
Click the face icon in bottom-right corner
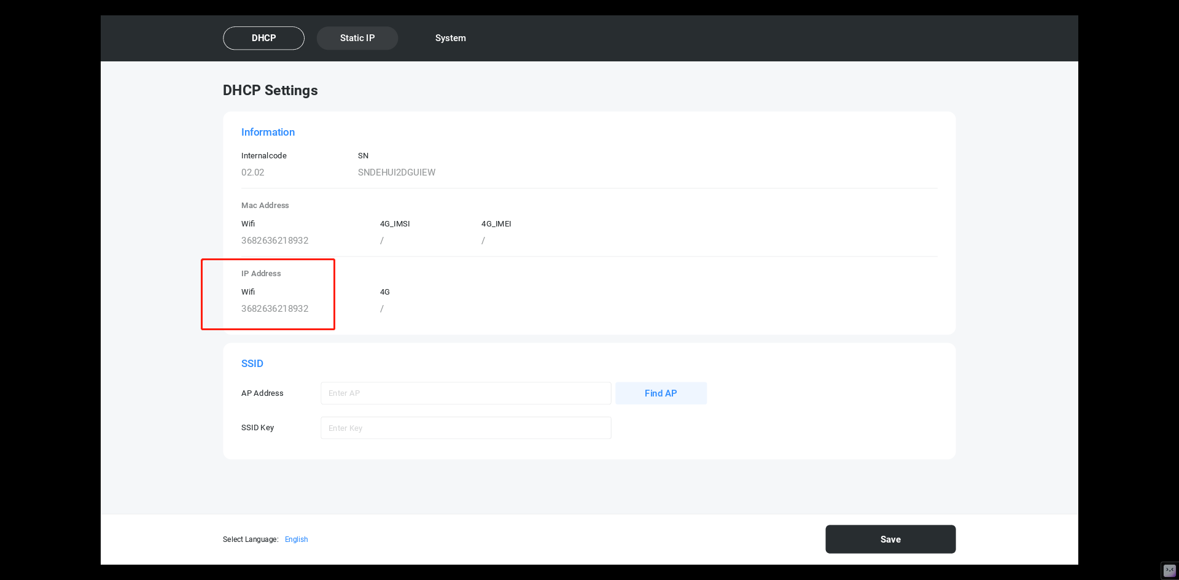(1169, 570)
